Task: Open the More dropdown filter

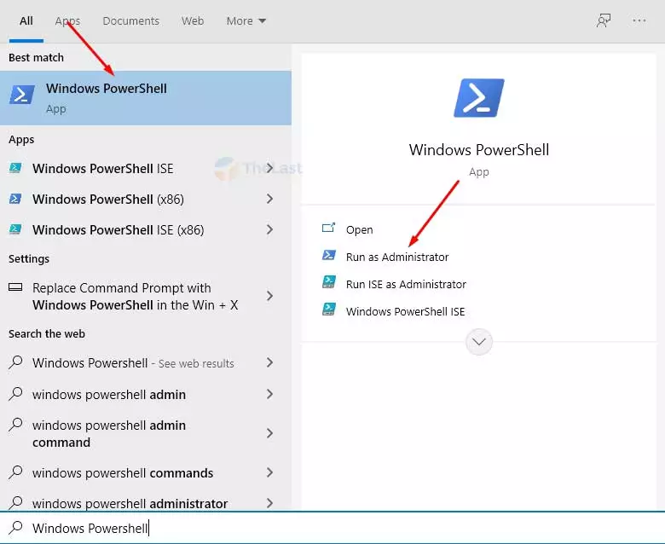Action: click(x=246, y=20)
